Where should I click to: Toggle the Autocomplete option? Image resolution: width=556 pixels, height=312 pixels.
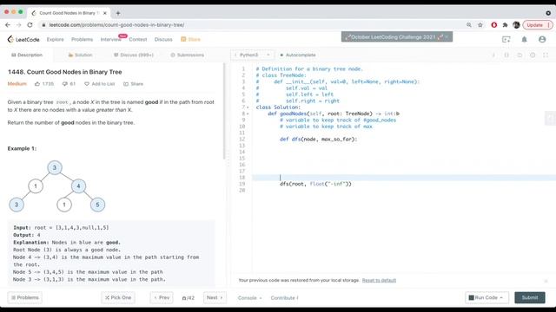coord(298,55)
